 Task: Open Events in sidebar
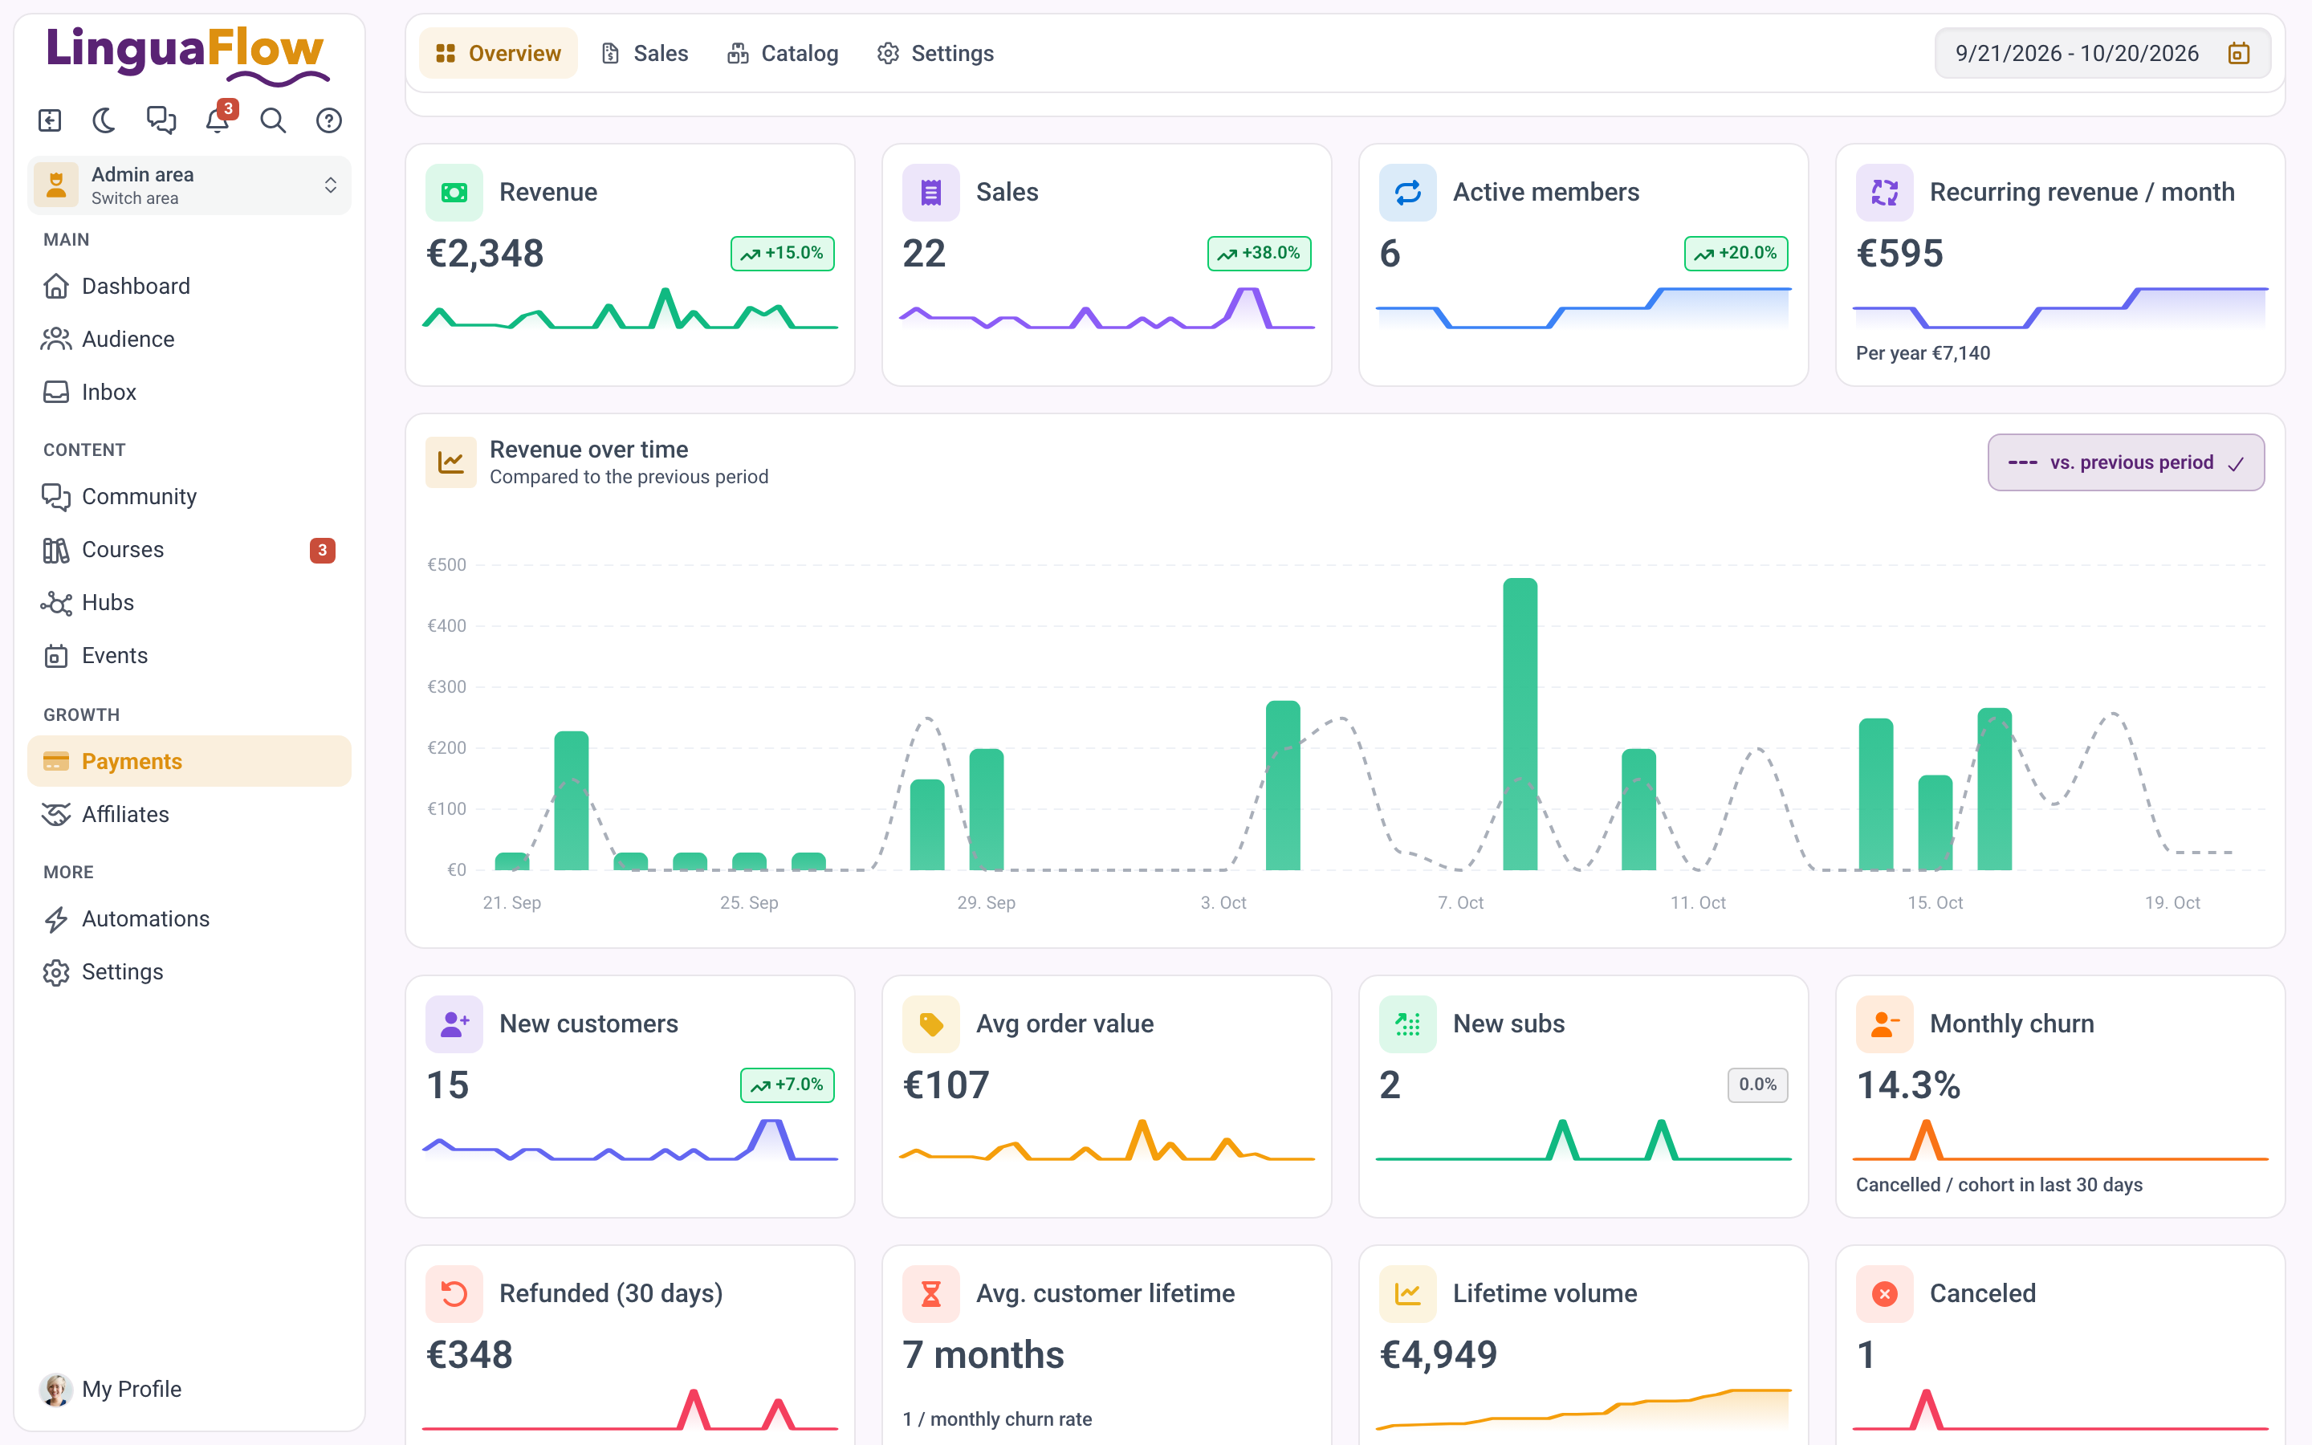click(x=189, y=656)
